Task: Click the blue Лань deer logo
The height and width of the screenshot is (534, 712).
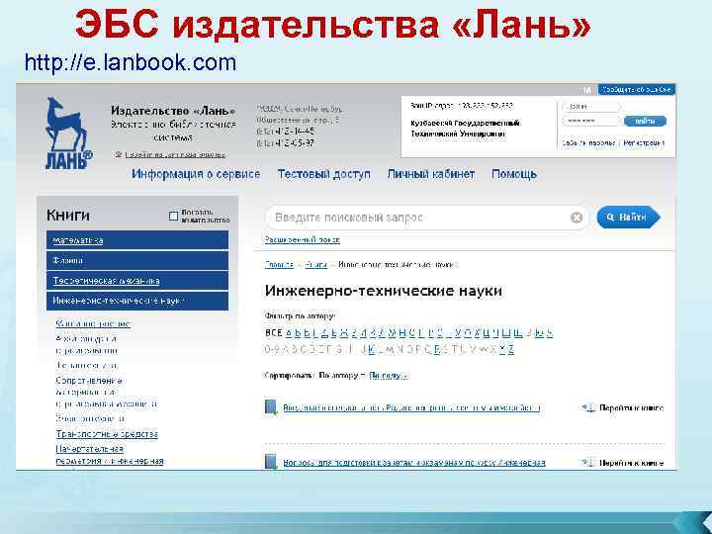Action: tap(68, 133)
